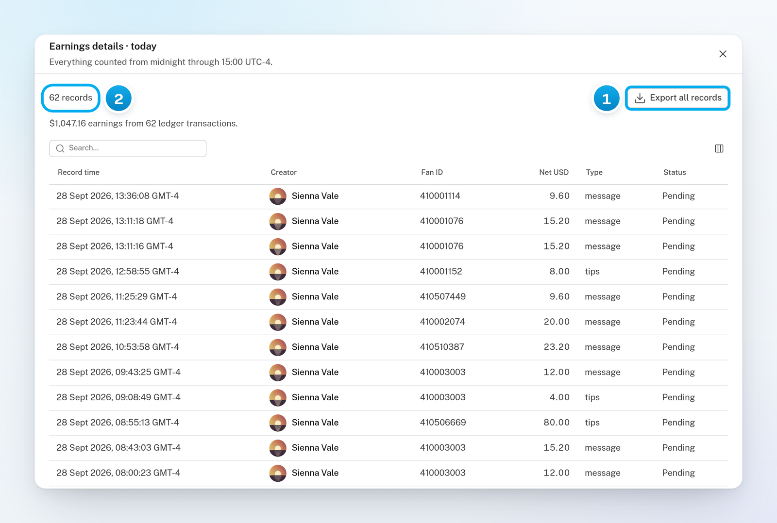Select record time 28 Sept 2026, 08:55:13 GMT-4
Screen dimensions: 777x523
coord(118,423)
